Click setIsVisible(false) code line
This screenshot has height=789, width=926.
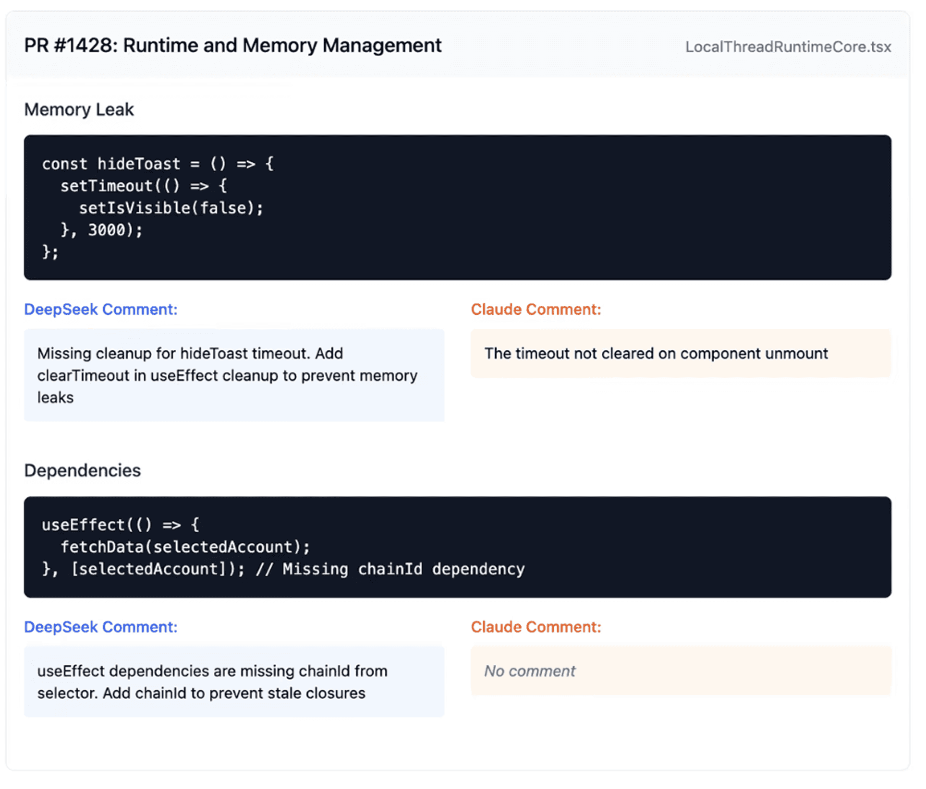[x=171, y=208]
